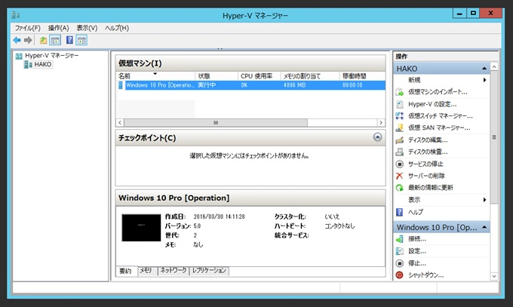Click the 稼働時間 column header
This screenshot has width=513, height=307.
point(363,76)
